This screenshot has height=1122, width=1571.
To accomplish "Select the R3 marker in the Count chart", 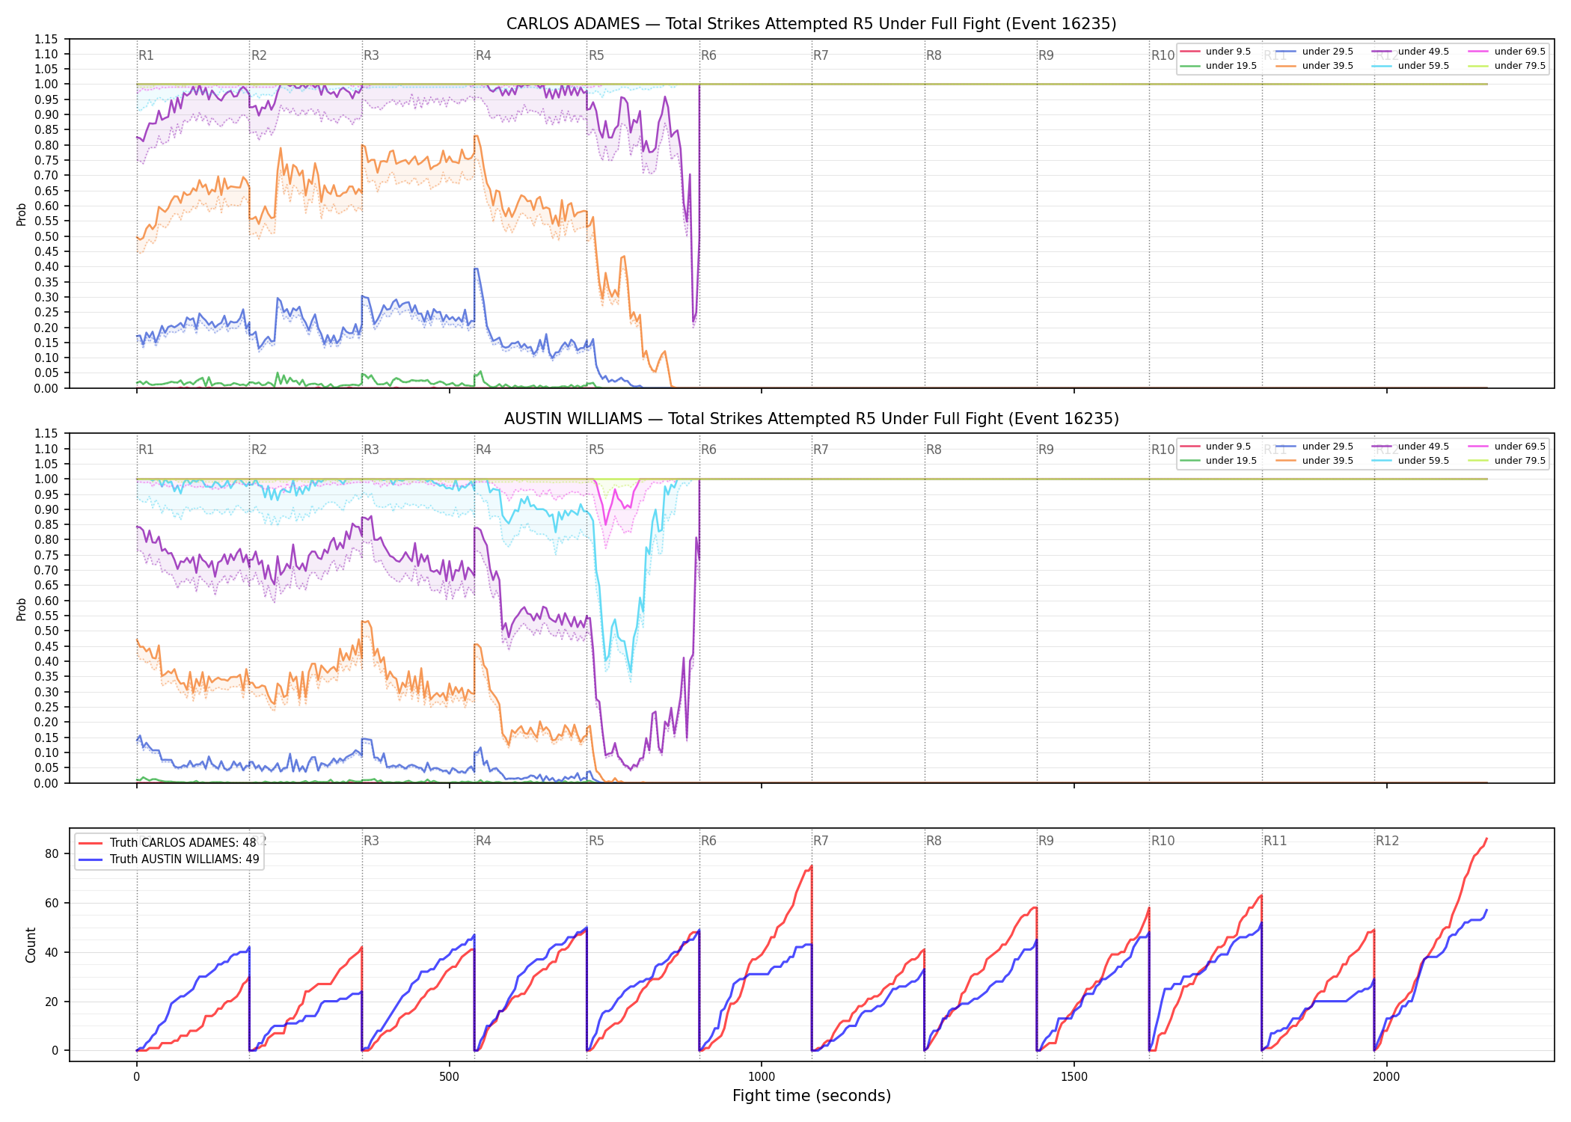I will [371, 841].
